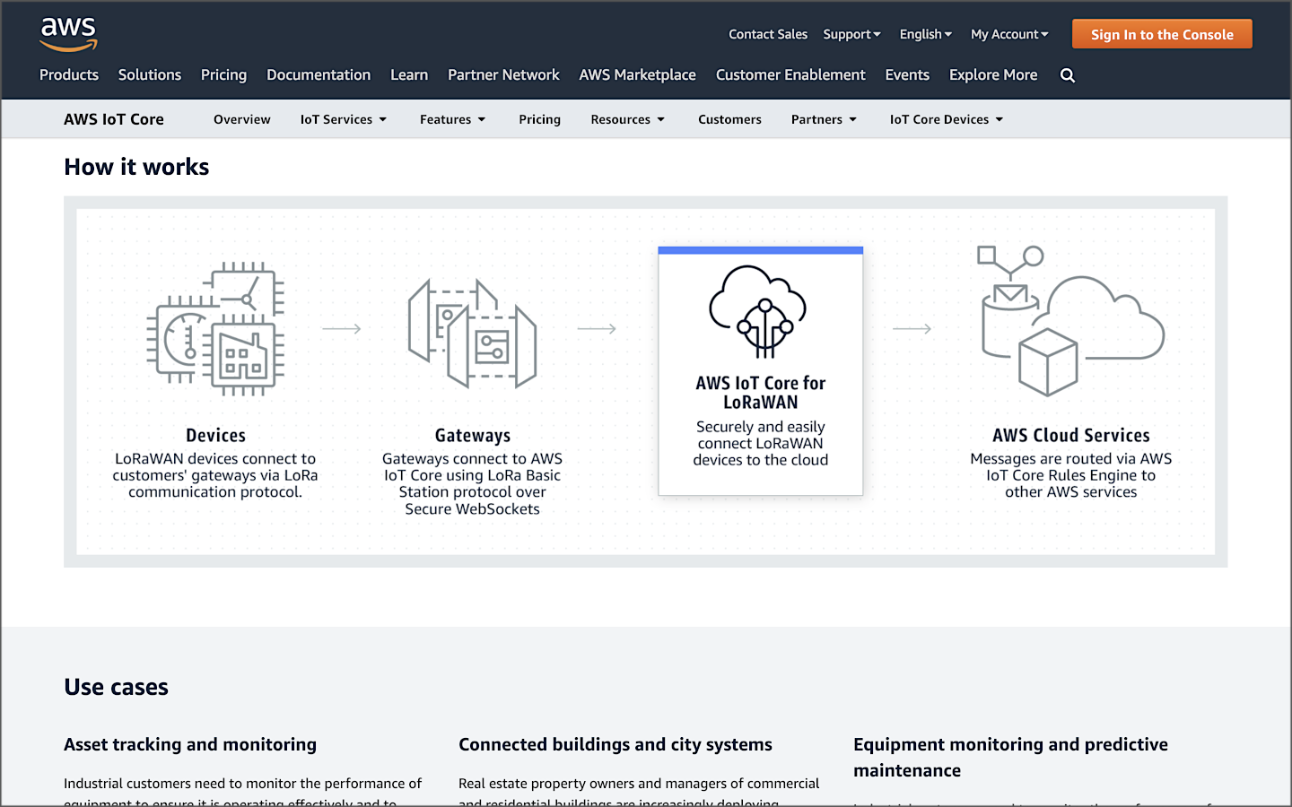Open Customer Enablement menu
Image resolution: width=1292 pixels, height=807 pixels.
point(790,75)
